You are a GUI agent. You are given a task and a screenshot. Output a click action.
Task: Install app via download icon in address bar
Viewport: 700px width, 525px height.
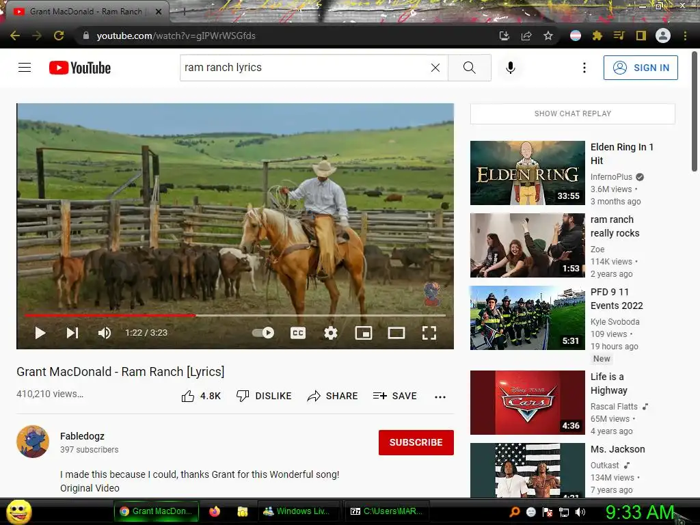click(x=504, y=36)
